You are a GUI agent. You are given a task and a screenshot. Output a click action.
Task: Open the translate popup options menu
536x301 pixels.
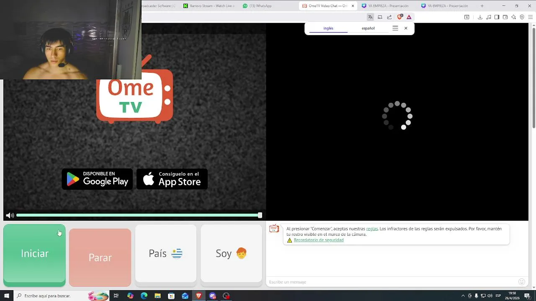coord(395,28)
